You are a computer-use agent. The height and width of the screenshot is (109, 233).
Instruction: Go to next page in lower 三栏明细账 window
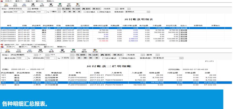[x=91, y=58]
